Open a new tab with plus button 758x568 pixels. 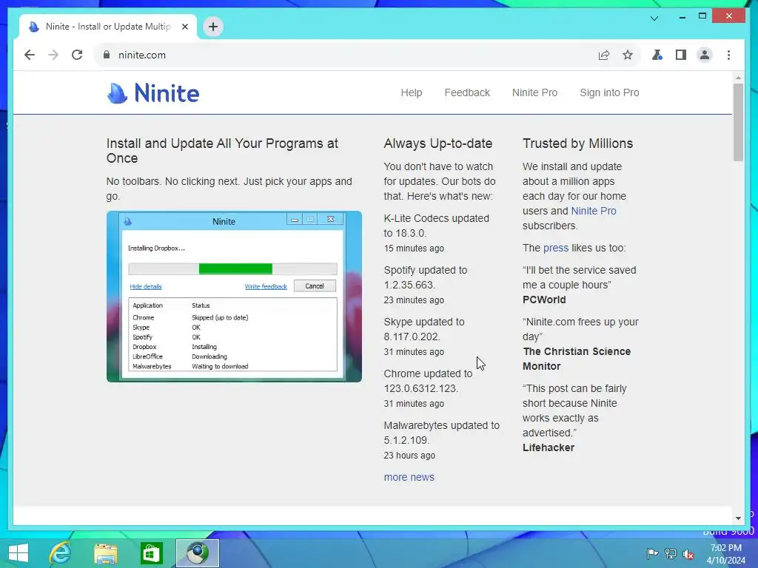click(x=213, y=27)
